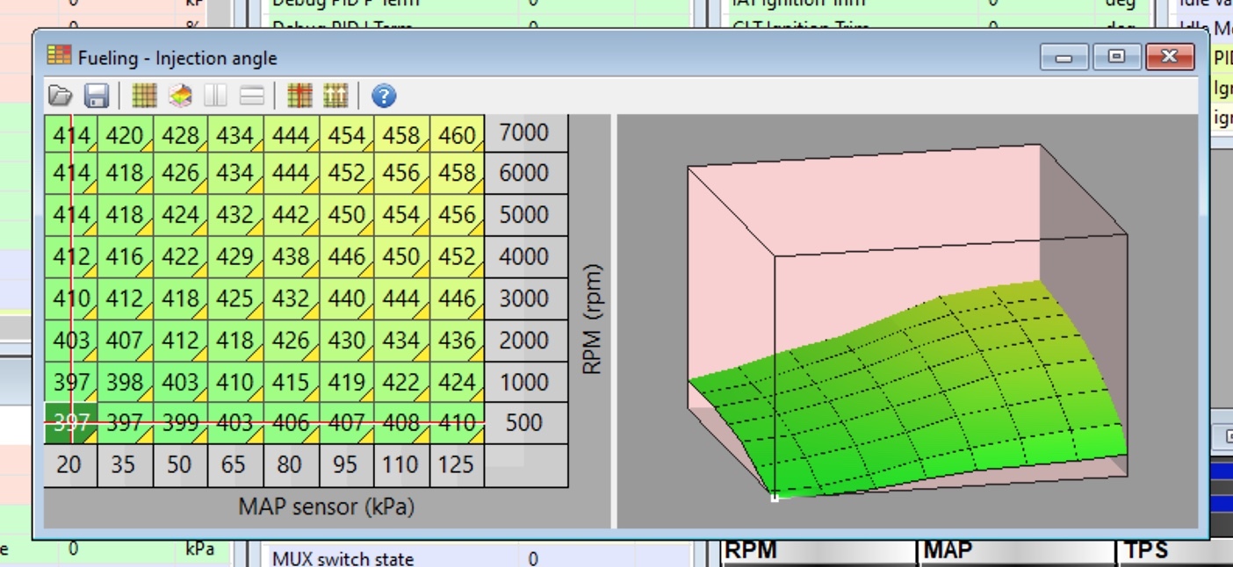Maximize the Injection angle window

coord(1116,57)
